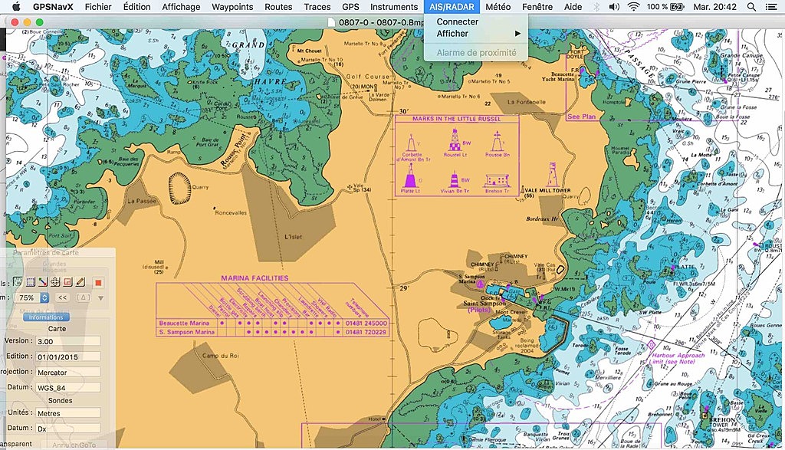Screen dimensions: 785x450
Task: Click the Rousse Bn beacon symbol
Action: pyautogui.click(x=497, y=140)
